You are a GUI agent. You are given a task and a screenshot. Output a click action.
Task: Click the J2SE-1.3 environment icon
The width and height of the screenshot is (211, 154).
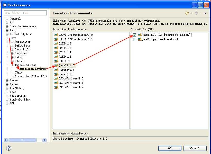[x=56, y=48]
